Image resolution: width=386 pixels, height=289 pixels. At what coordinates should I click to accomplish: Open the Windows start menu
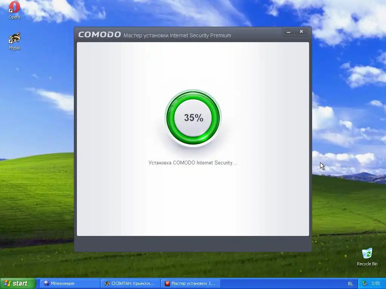[x=18, y=283]
